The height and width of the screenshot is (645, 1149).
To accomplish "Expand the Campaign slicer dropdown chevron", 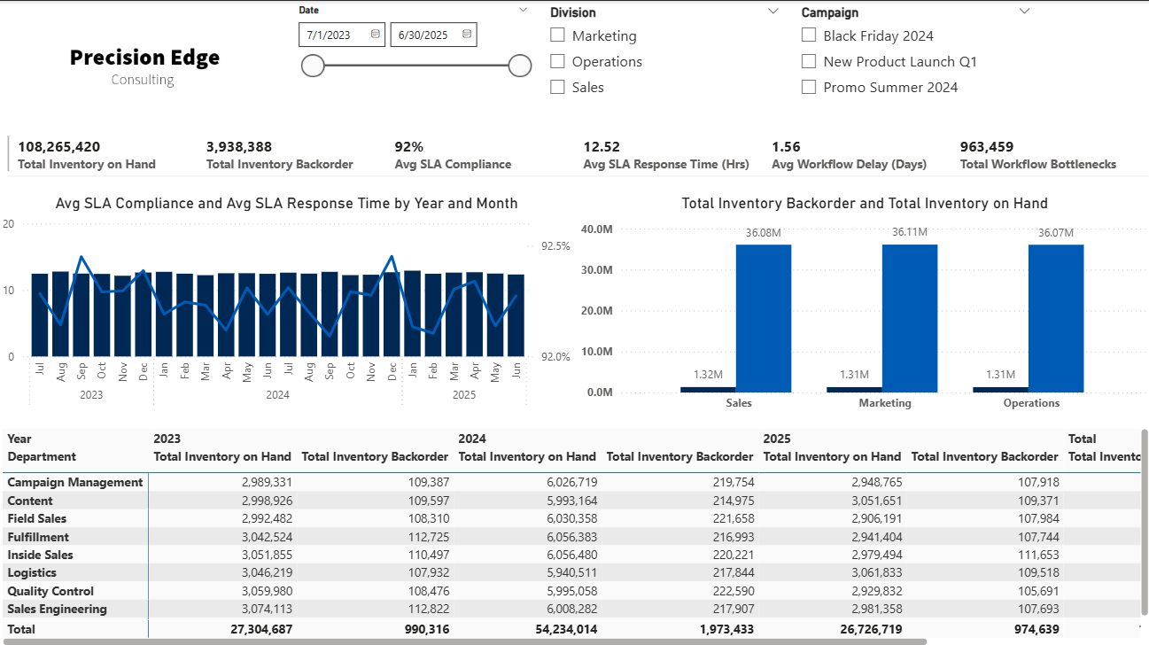I will point(1024,12).
